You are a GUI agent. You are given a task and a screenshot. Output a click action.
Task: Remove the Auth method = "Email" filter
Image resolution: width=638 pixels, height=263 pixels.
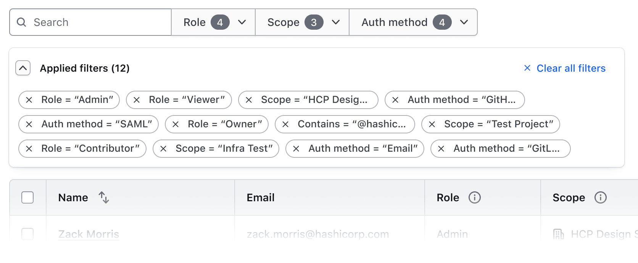point(296,149)
